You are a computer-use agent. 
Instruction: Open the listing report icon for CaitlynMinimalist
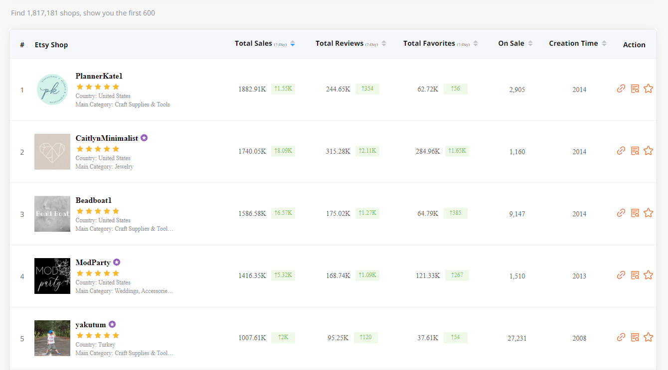tap(635, 150)
